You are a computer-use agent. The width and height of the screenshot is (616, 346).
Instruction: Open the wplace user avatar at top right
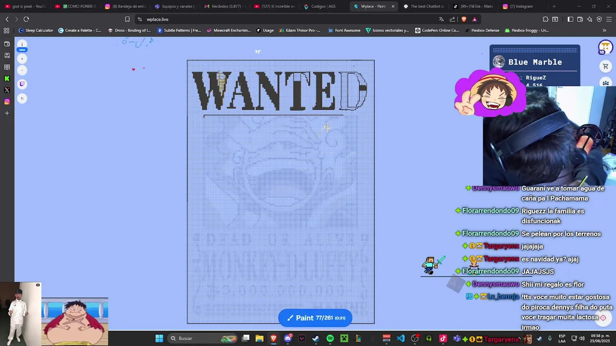coord(605,47)
